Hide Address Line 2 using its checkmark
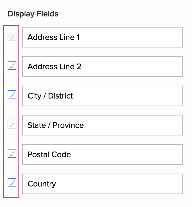This screenshot has height=207, width=192. pos(12,66)
